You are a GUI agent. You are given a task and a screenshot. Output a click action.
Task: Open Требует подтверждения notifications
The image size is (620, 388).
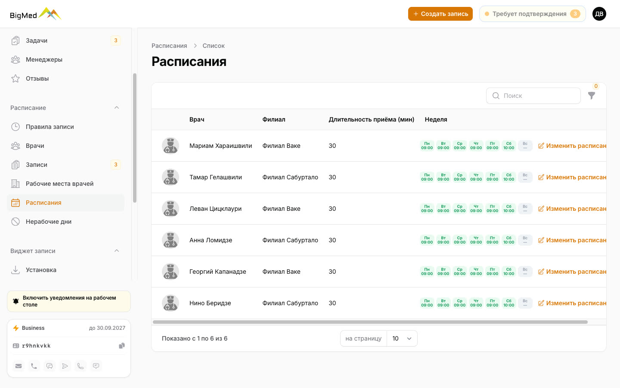(533, 14)
